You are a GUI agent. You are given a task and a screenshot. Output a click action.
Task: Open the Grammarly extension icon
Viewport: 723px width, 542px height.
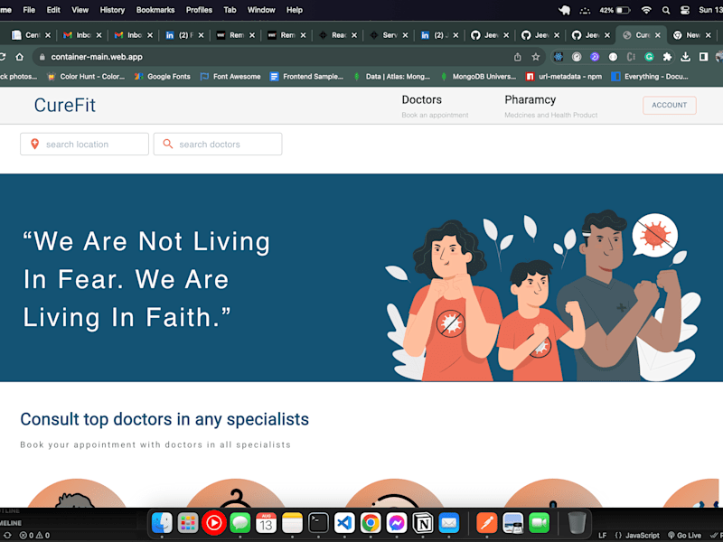point(649,57)
